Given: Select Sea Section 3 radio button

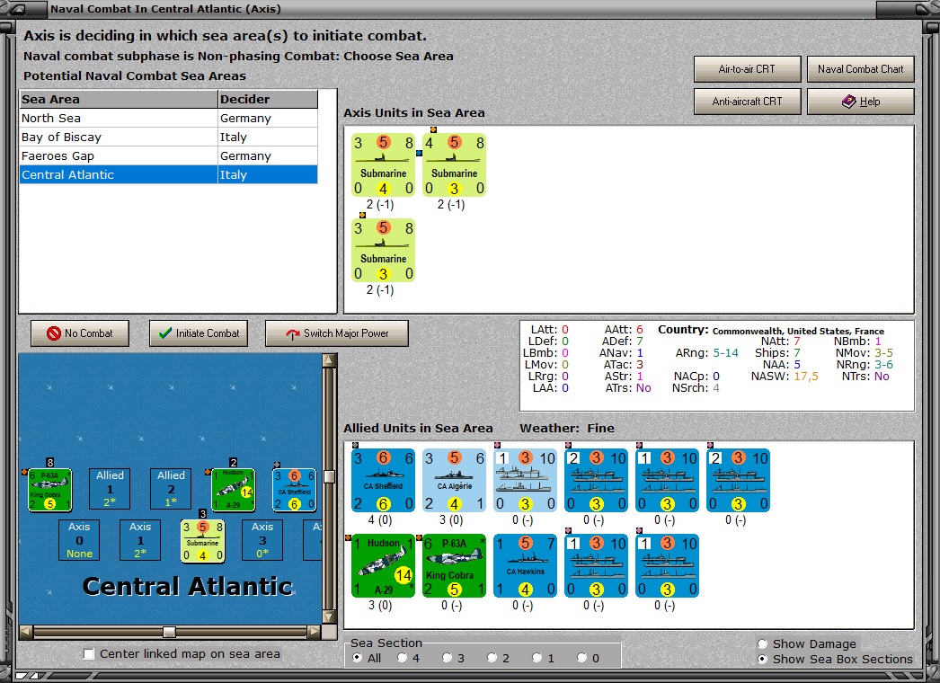Looking at the screenshot, I should pos(448,658).
